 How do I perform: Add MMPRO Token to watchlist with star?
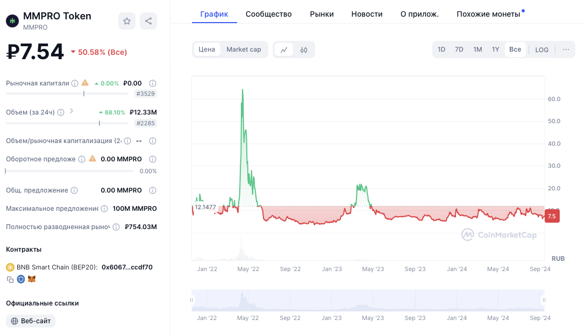pyautogui.click(x=127, y=21)
